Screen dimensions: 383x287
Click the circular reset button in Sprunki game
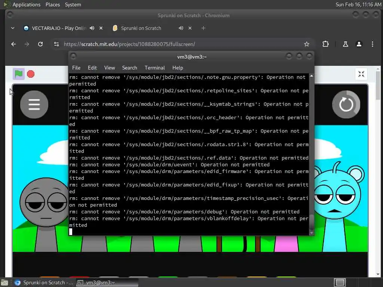pos(346,105)
